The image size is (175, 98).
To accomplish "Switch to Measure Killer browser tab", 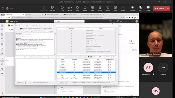I will coord(54,14).
